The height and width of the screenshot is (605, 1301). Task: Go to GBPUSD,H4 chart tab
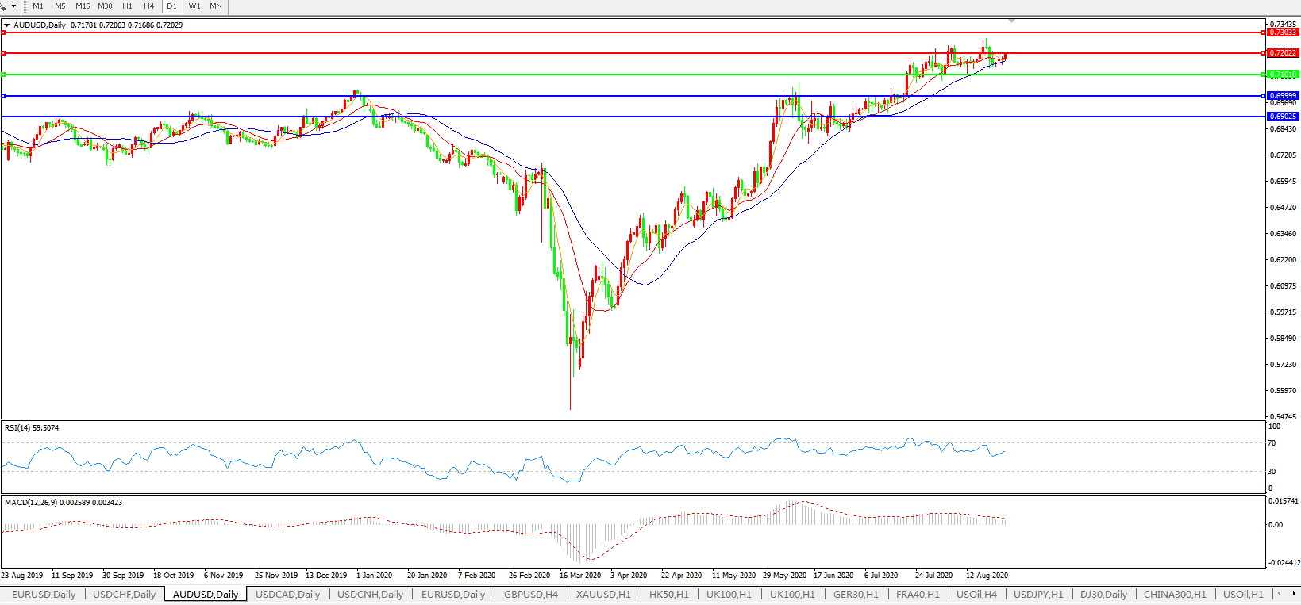click(530, 594)
